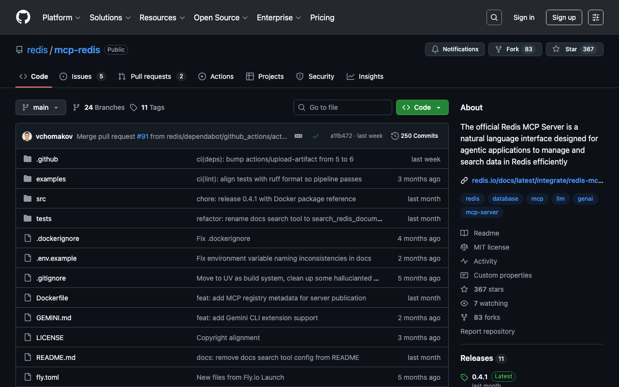Open the 250 Commits history

click(x=414, y=136)
